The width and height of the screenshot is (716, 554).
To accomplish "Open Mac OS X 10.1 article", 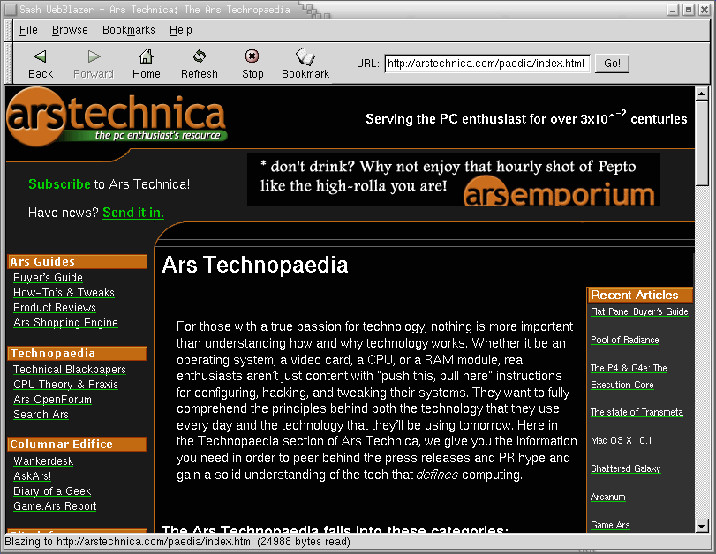I will pos(622,441).
